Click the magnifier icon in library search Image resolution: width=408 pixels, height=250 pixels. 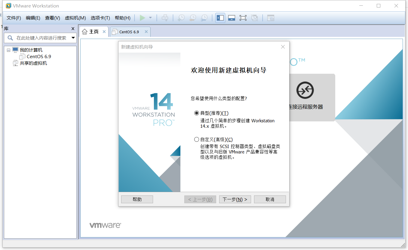pos(10,38)
